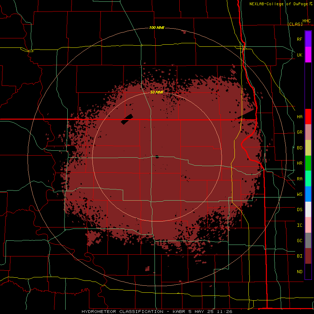Select the BD yellow legend block

pyautogui.click(x=308, y=148)
